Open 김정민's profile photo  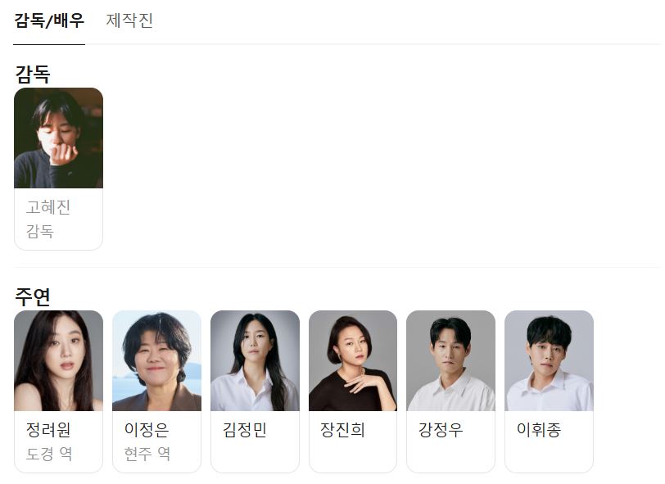255,360
